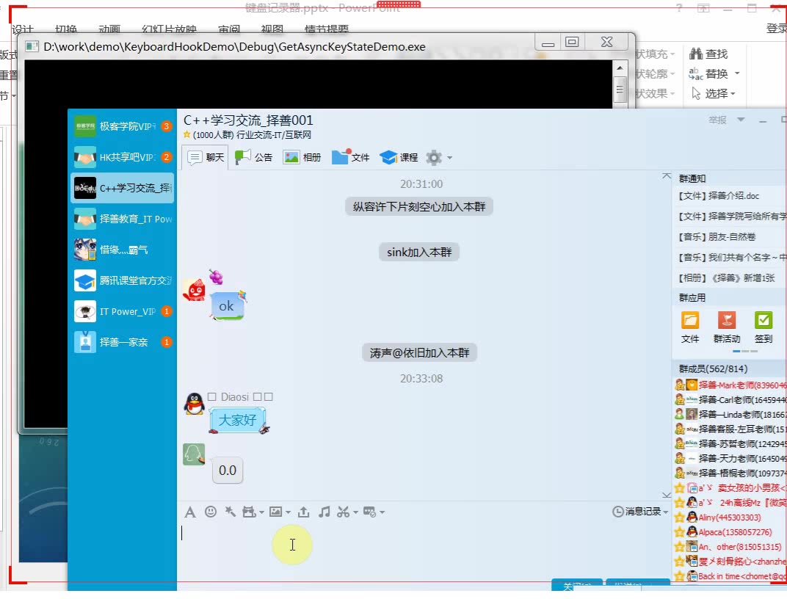Select the font formatting icon in chat toolbar
Viewport: 787px width, 599px height.
pos(191,512)
